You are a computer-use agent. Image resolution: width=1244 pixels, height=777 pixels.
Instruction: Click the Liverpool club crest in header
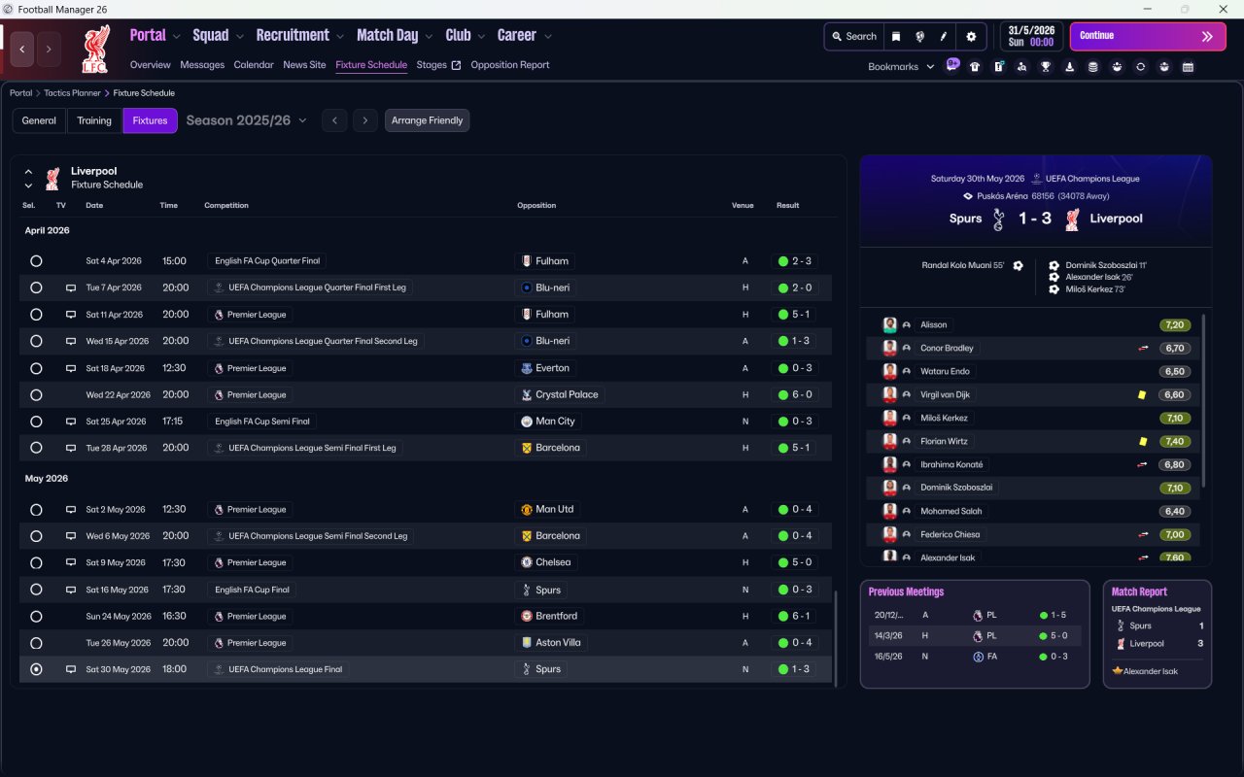[94, 49]
